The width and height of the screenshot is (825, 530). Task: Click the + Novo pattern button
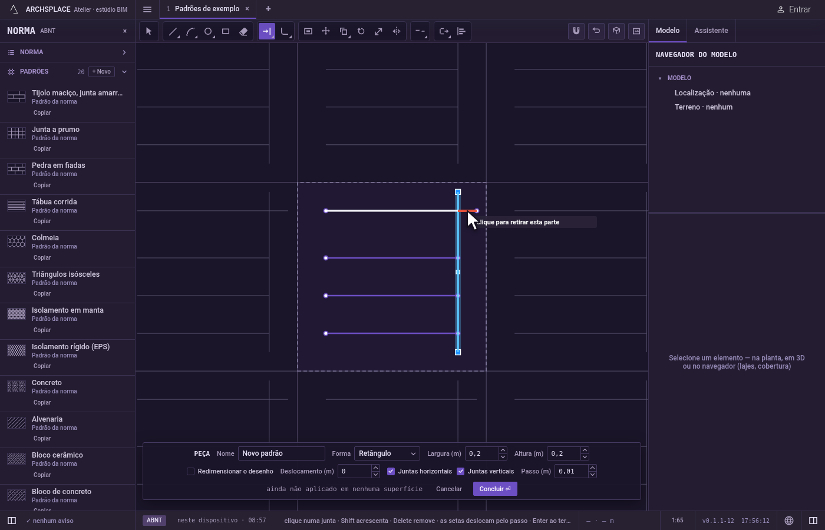click(x=101, y=72)
